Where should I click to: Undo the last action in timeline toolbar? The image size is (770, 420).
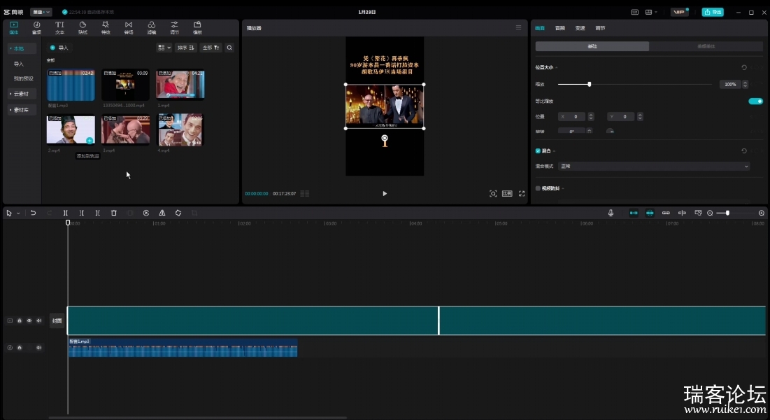tap(33, 213)
